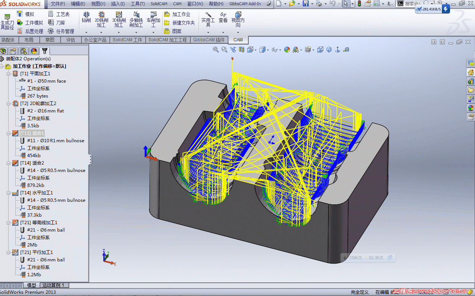
Task: Switch to the 运动算例 1 bottom tab
Action: click(54, 285)
